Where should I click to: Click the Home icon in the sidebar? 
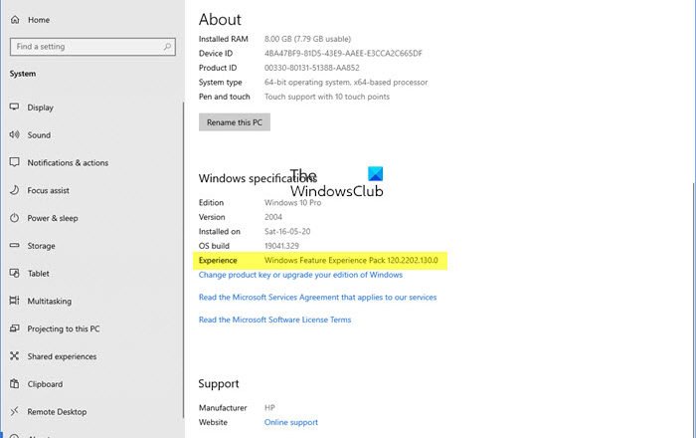pos(15,20)
